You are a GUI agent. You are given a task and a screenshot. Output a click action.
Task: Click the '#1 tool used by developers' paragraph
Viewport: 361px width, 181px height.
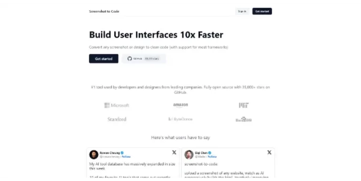tap(180, 90)
